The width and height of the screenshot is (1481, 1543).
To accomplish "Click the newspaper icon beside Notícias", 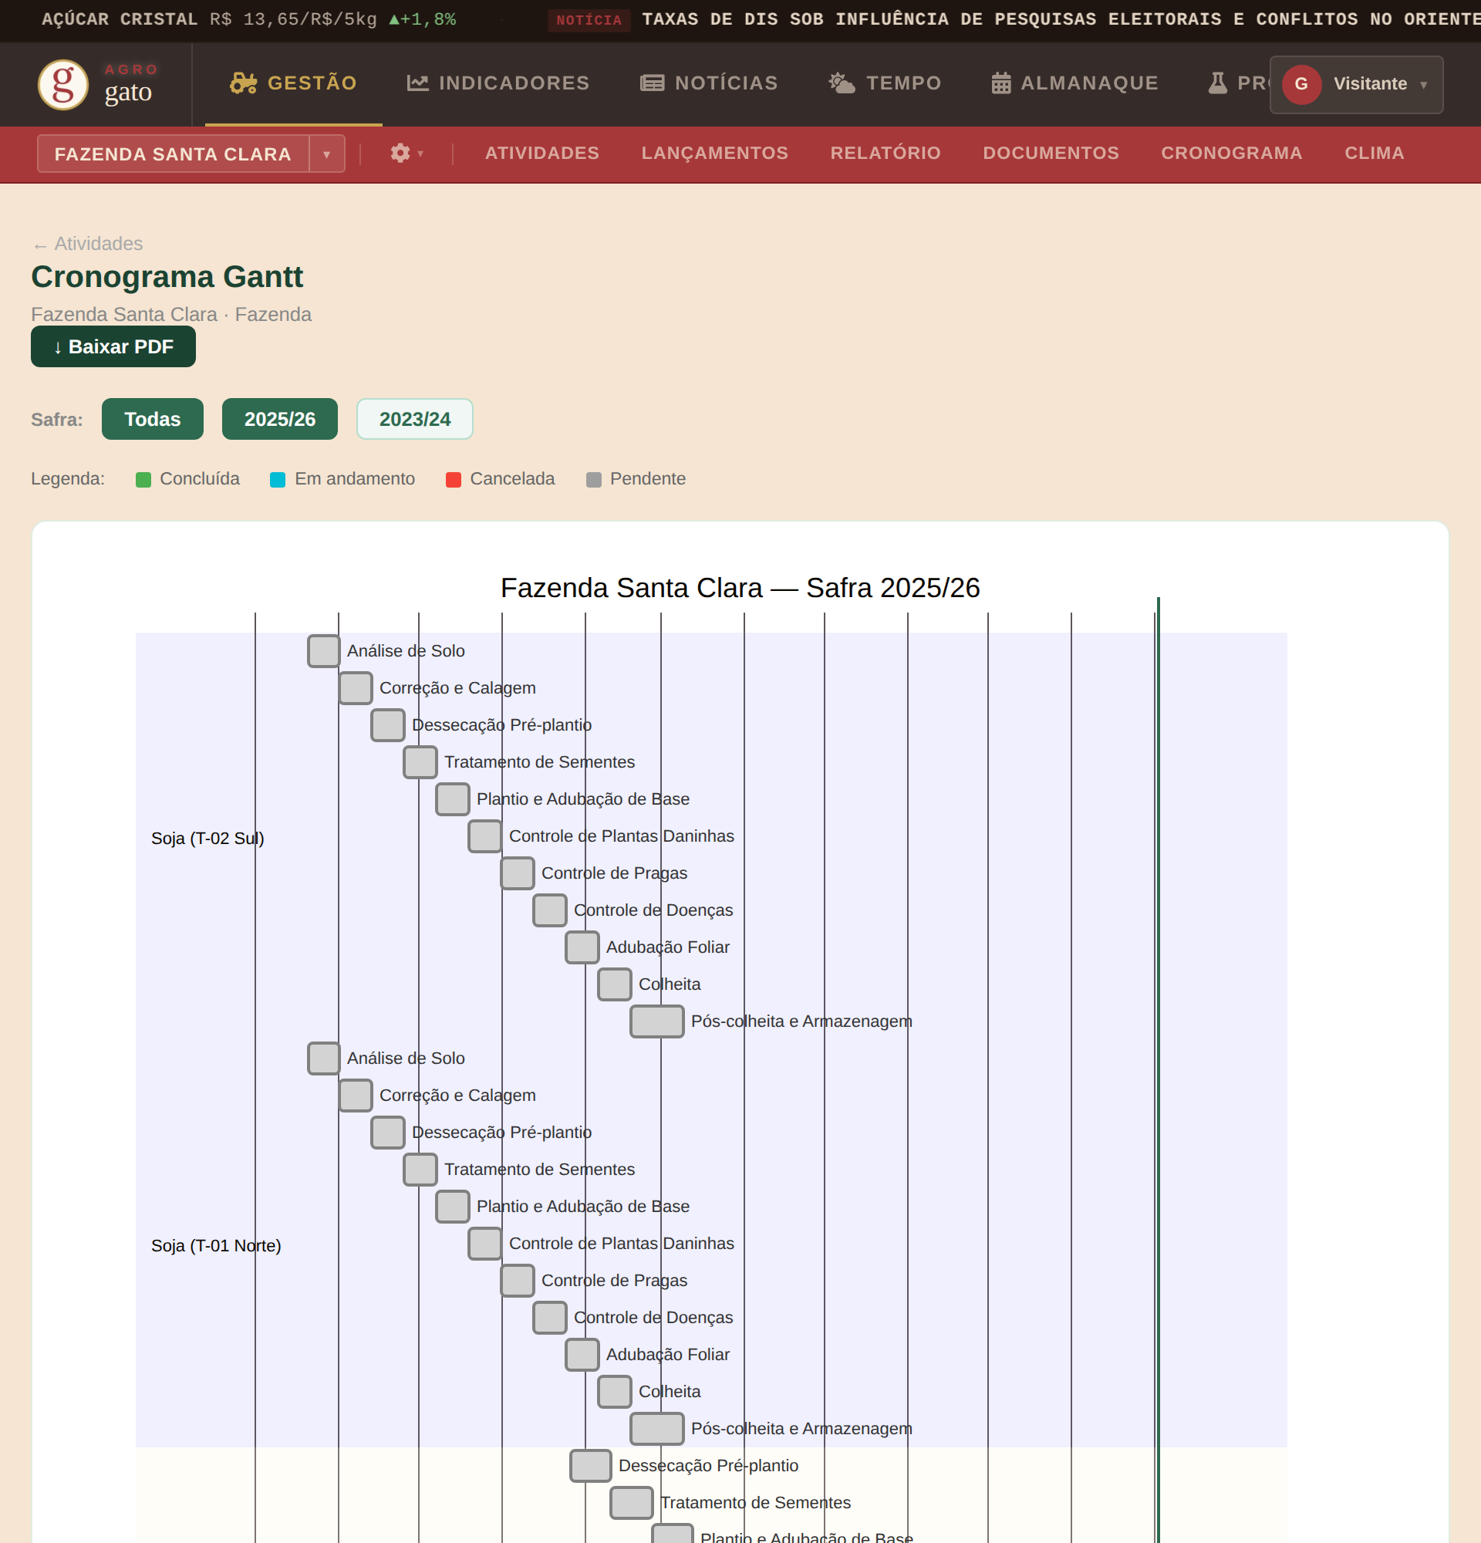I will 653,83.
